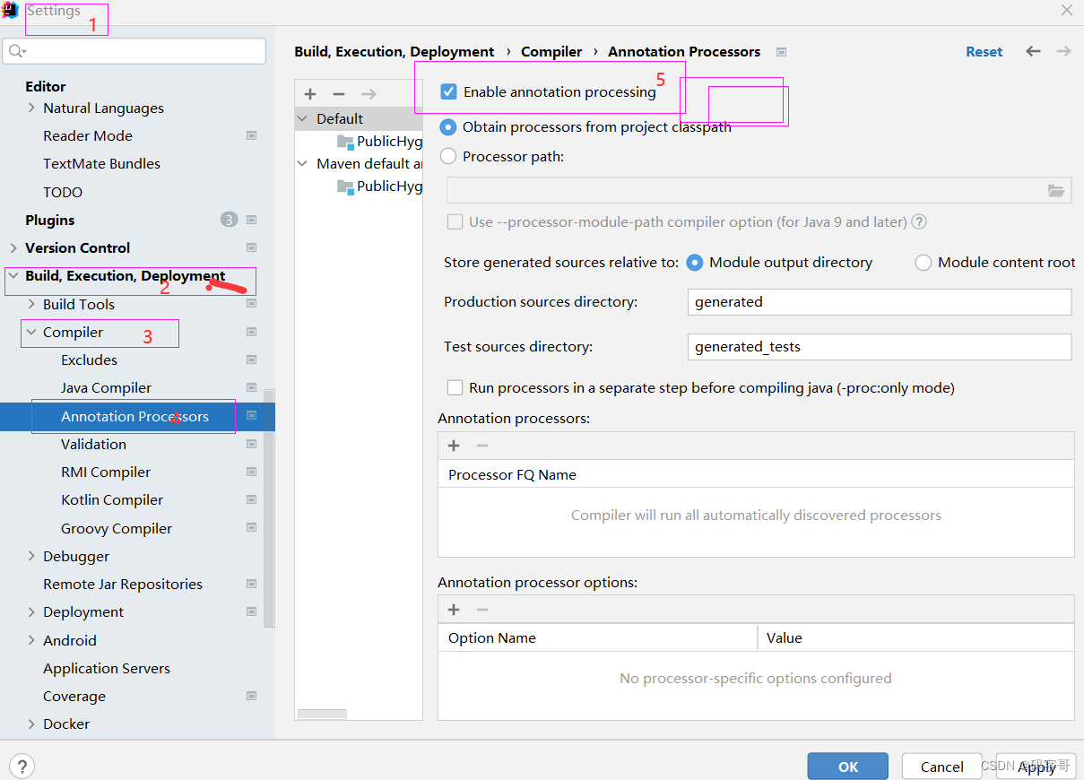Collapse the Default profile node
The height and width of the screenshot is (780, 1084).
click(301, 117)
